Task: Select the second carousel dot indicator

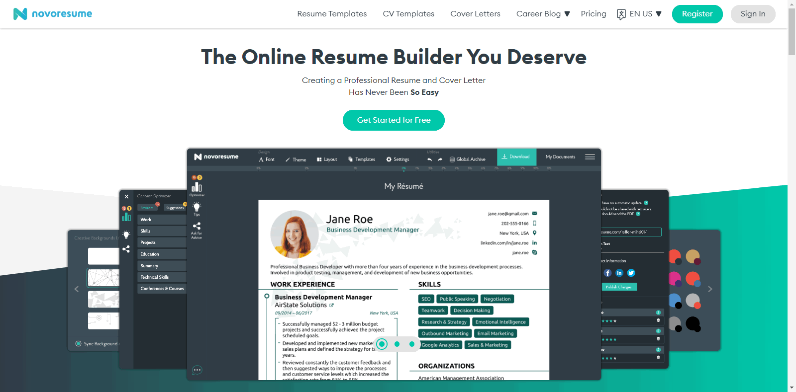Action: 397,344
